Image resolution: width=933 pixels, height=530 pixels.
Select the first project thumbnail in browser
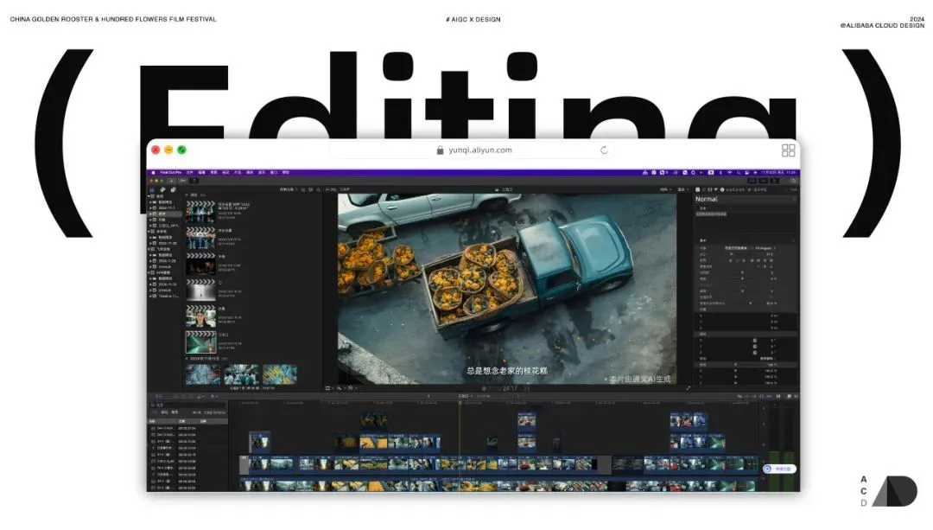tap(200, 211)
